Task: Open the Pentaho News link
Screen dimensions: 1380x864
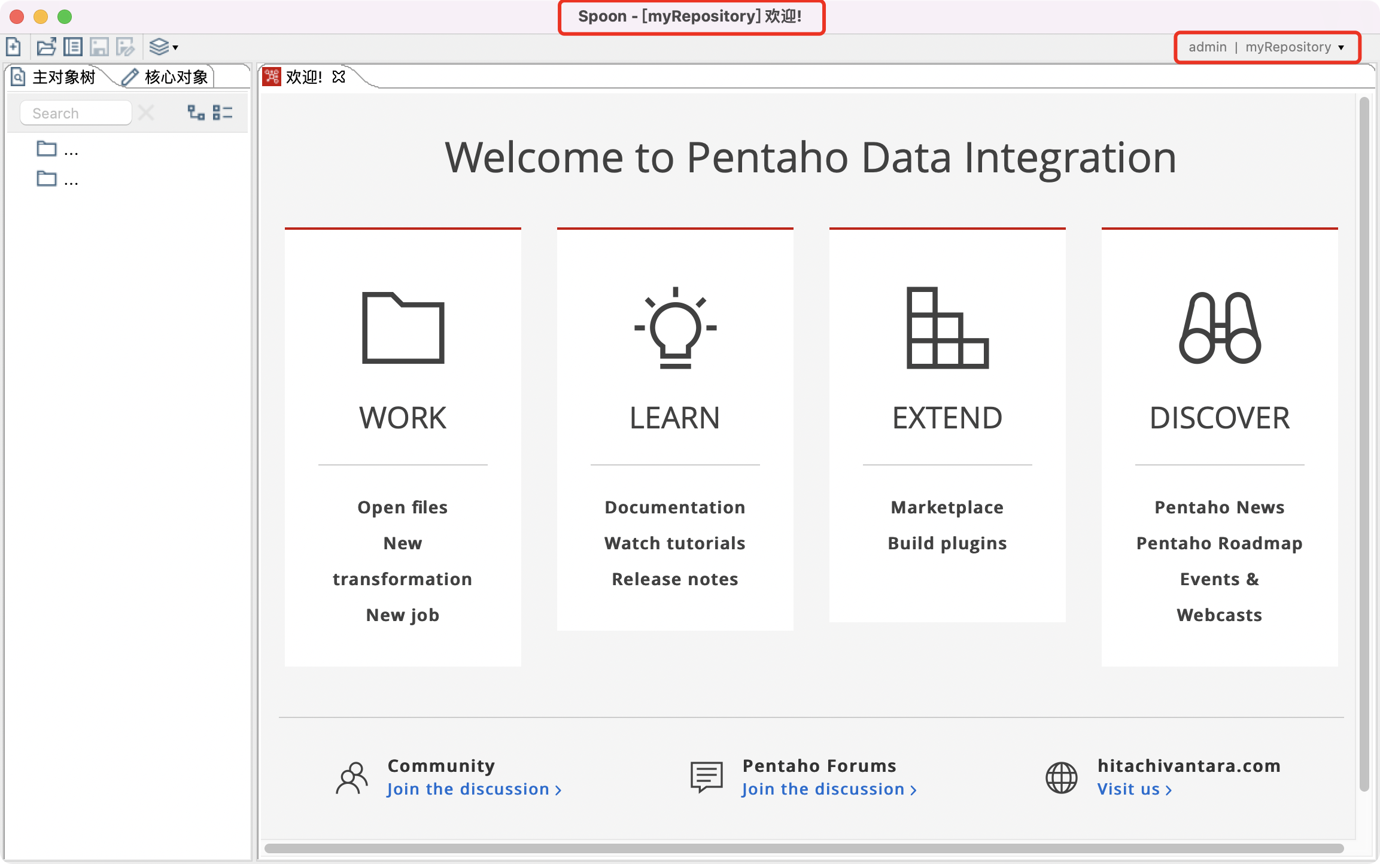Action: pos(1220,507)
